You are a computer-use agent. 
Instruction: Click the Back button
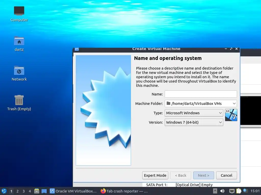pyautogui.click(x=181, y=175)
